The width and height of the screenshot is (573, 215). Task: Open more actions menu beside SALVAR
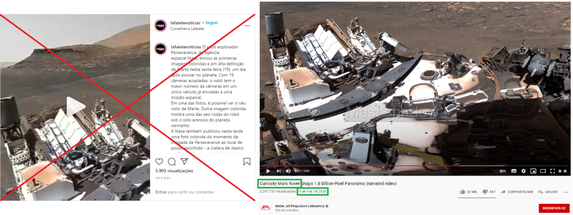pos(566,192)
